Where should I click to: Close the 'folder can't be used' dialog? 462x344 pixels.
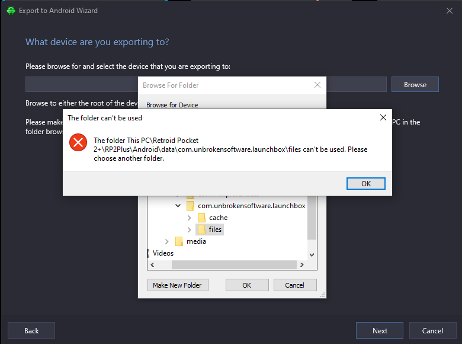click(383, 117)
